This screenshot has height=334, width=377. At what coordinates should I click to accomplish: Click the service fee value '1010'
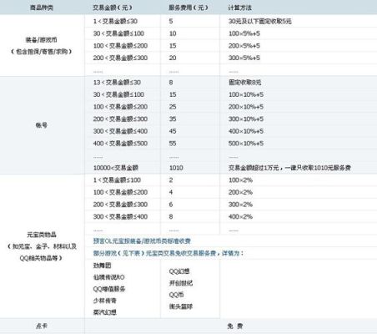pos(176,168)
